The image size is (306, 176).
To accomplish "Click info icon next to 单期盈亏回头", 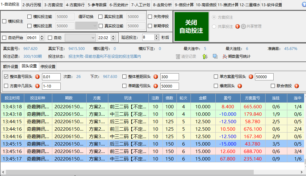I will click(x=156, y=86).
